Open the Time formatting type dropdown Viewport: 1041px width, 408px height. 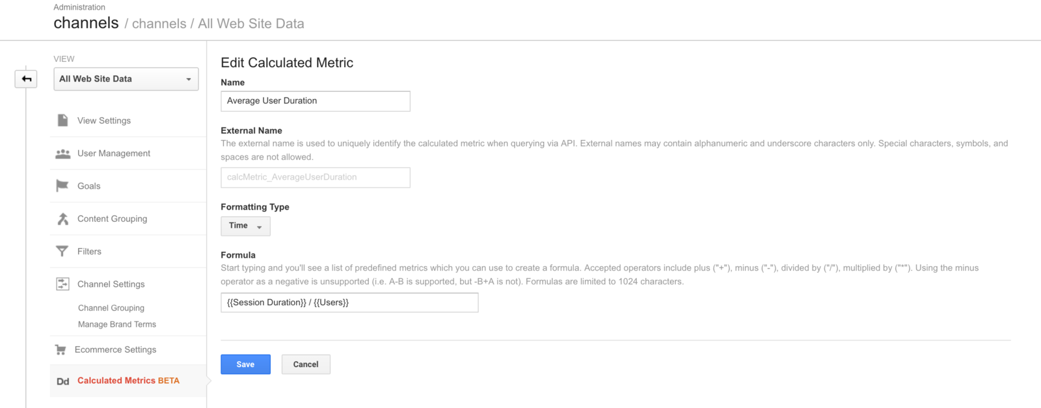click(245, 226)
